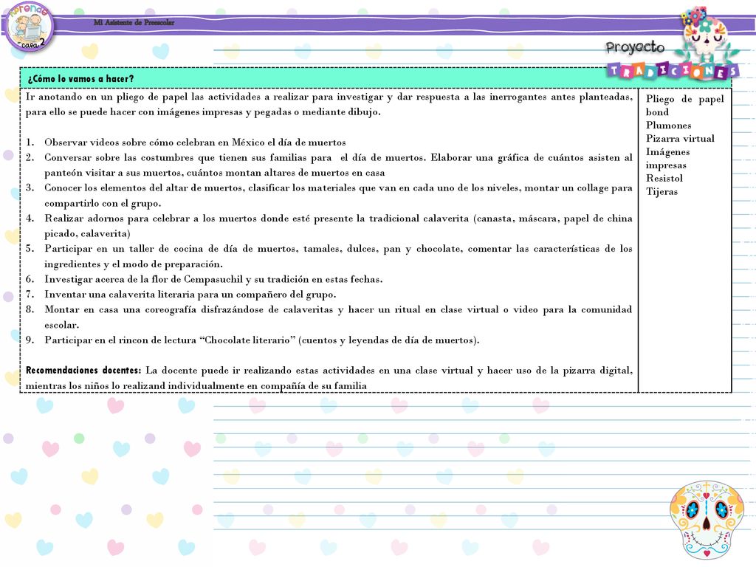Click 'Pizarra virtual' in the materials list
Viewport: 756px width, 567px height.
tap(680, 138)
